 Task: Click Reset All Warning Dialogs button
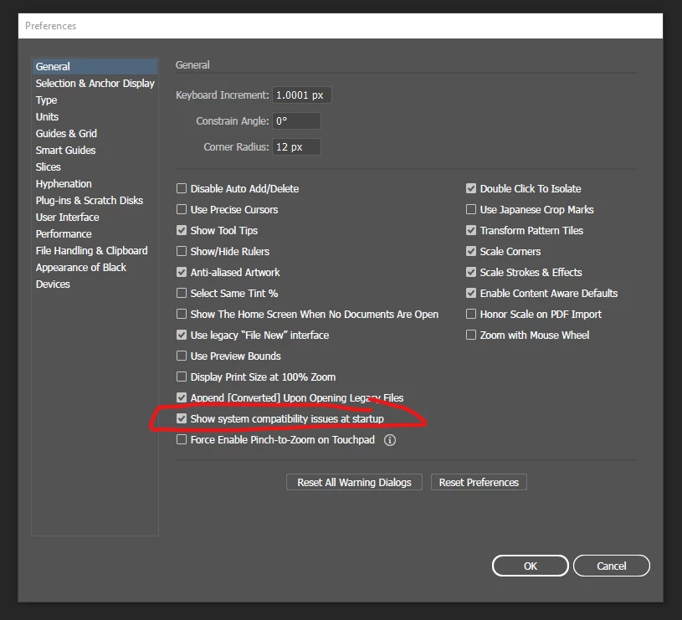click(x=354, y=482)
